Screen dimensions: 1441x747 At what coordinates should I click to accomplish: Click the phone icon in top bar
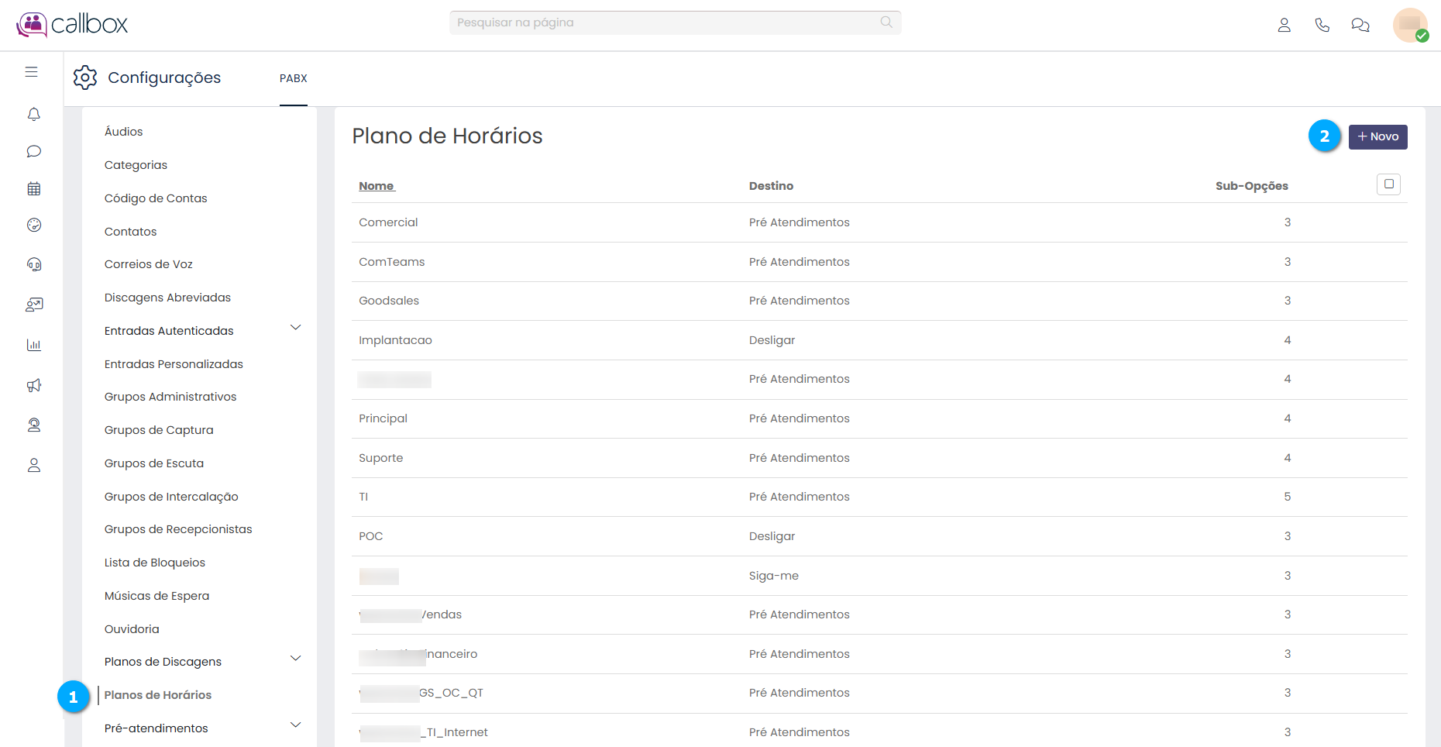(x=1322, y=25)
